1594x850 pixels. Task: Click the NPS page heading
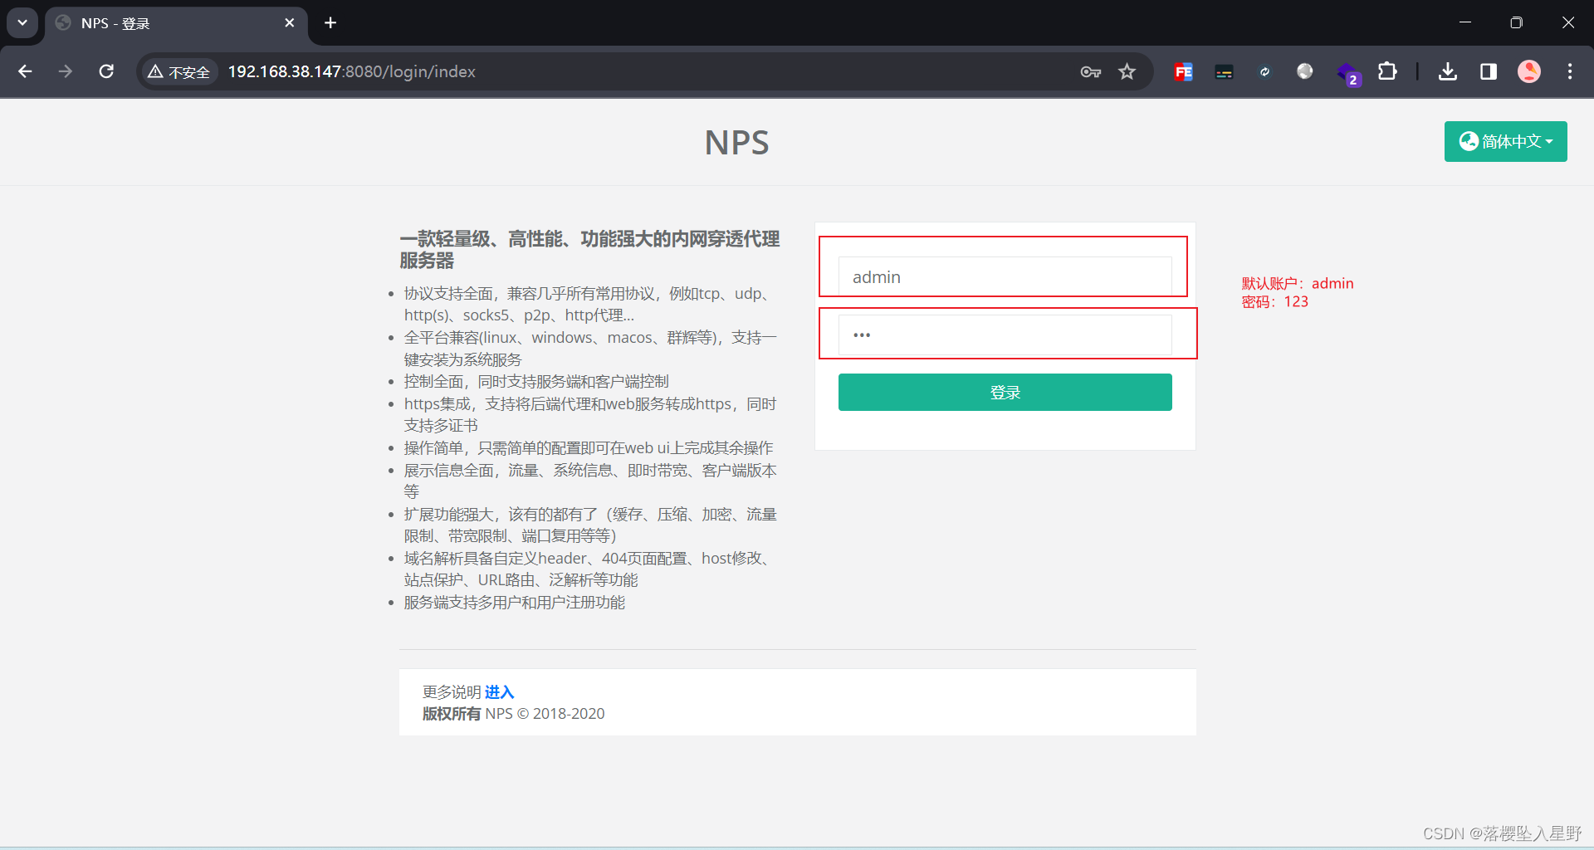737,143
